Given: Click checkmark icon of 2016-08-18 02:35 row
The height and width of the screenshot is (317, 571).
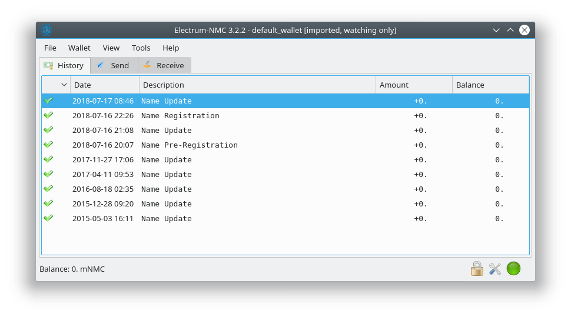Looking at the screenshot, I should (48, 189).
